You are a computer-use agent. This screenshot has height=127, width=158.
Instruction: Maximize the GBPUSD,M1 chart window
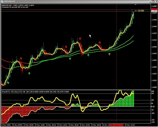(x=153, y=2)
